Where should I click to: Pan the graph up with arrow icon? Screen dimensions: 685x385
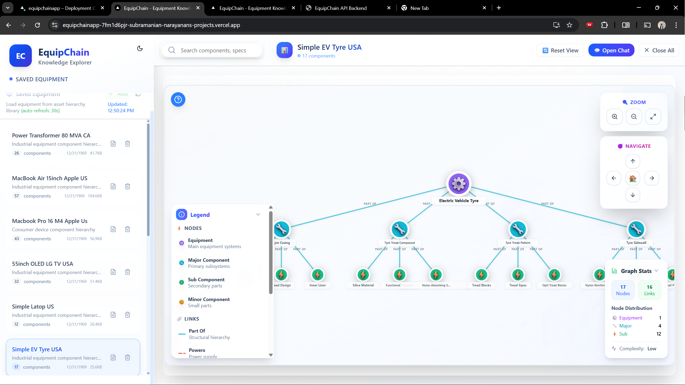pos(633,161)
